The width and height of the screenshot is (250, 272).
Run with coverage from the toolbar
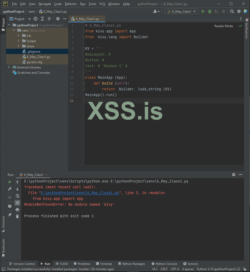tap(216, 11)
